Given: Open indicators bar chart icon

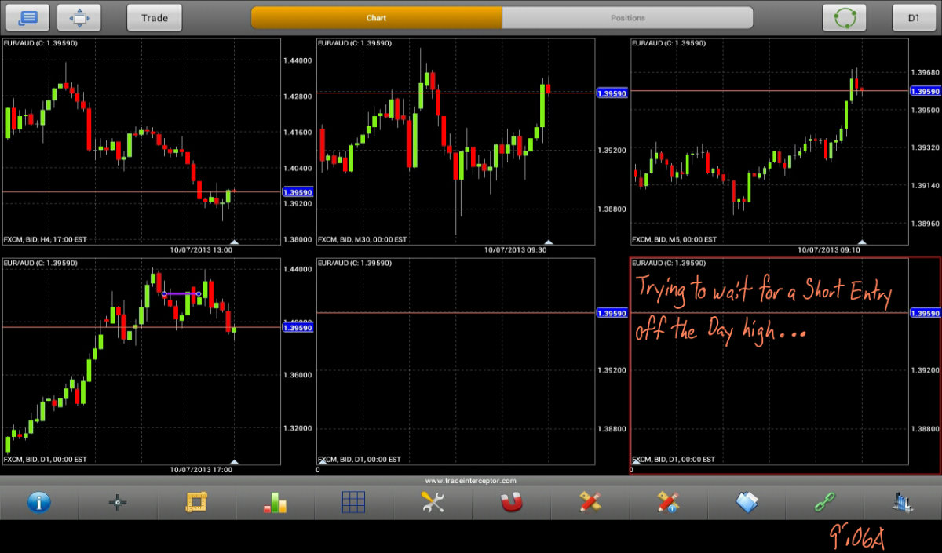Looking at the screenshot, I should pyautogui.click(x=275, y=503).
